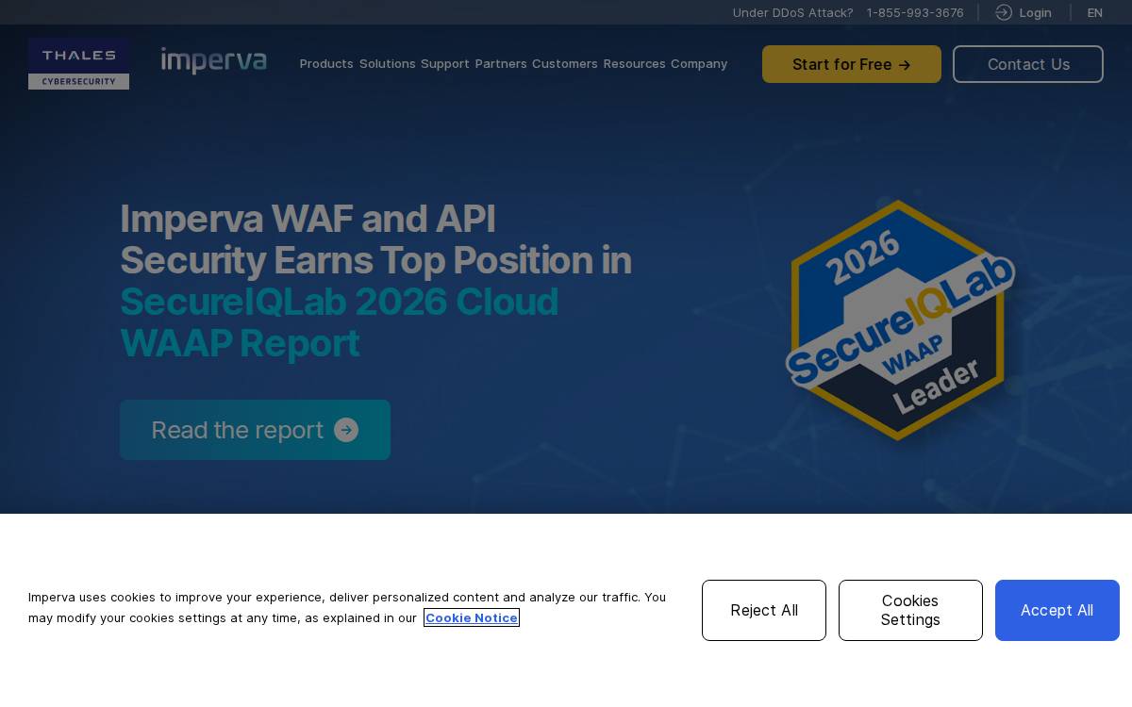
Task: Click the Contact Us button
Action: 1028,64
